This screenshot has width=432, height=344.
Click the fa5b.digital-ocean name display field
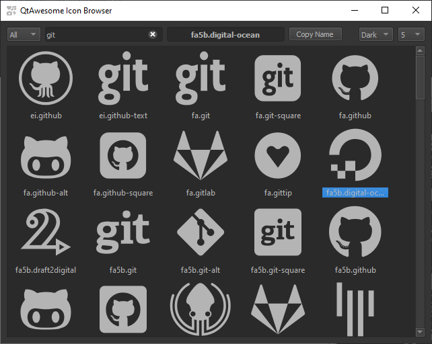(x=225, y=35)
